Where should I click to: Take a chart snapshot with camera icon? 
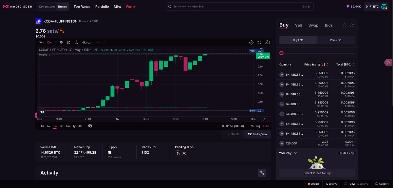(267, 42)
